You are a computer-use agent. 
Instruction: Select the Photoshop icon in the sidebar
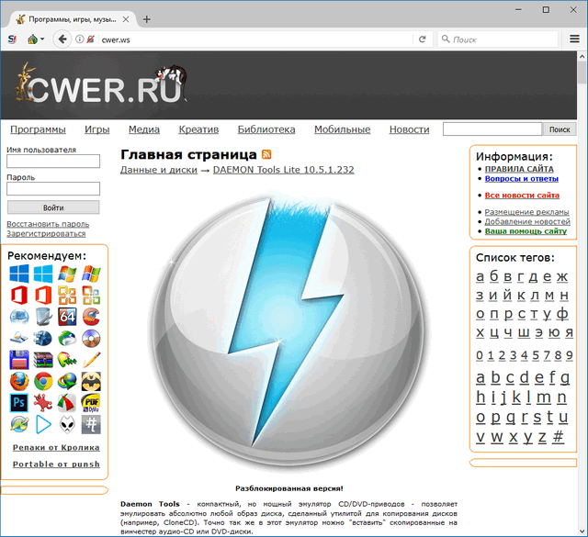[x=19, y=403]
